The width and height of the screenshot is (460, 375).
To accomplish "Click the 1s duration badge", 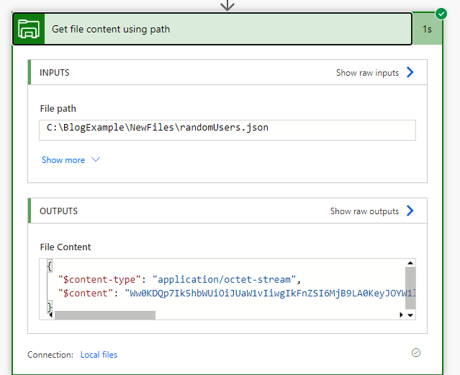I will (x=427, y=30).
